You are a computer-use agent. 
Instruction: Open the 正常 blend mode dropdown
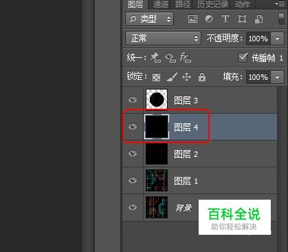(x=163, y=39)
